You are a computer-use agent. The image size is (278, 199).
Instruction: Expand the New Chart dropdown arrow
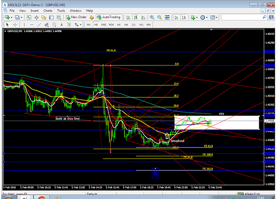12,17
